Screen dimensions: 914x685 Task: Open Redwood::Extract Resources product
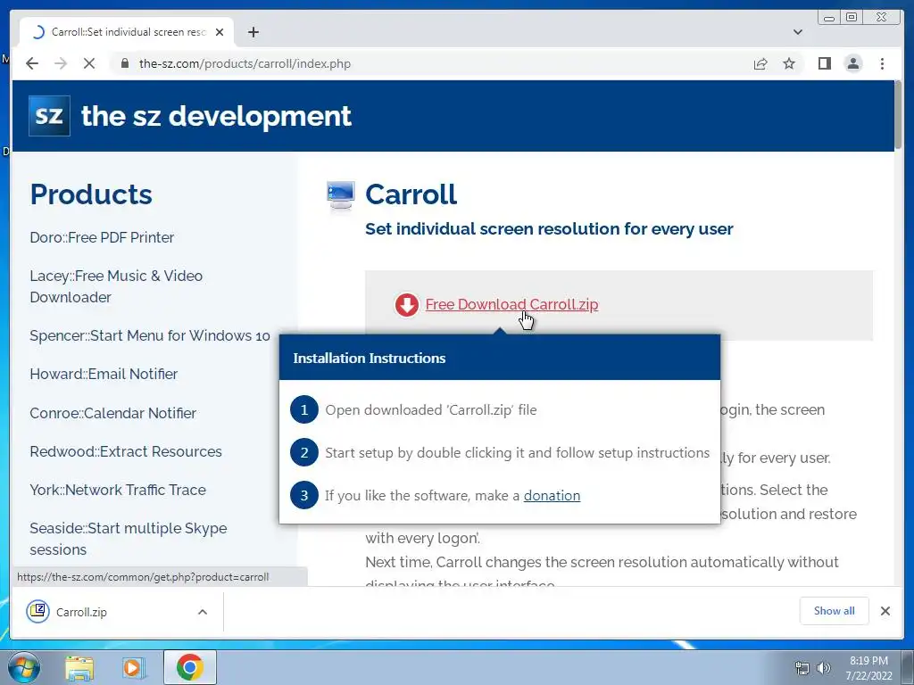point(126,451)
